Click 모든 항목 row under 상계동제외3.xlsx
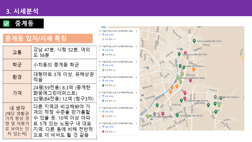This screenshot has width=252, height=142. coord(109,70)
